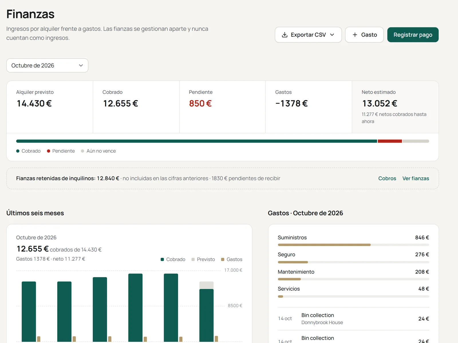Click the Fianzas retenidas de inquilinos 12.840 € text
458x343 pixels.
[x=68, y=178]
